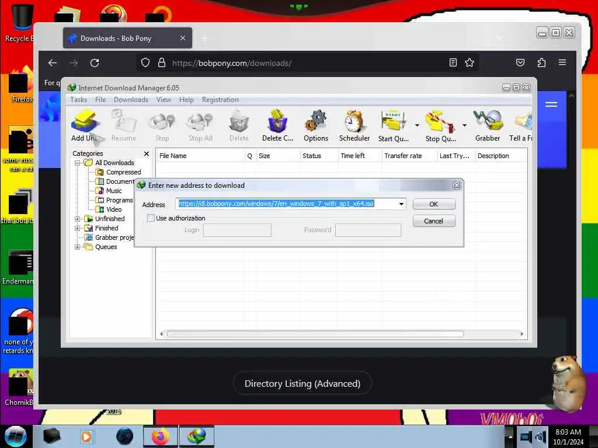Click the Login input field
The width and height of the screenshot is (598, 448).
click(237, 230)
